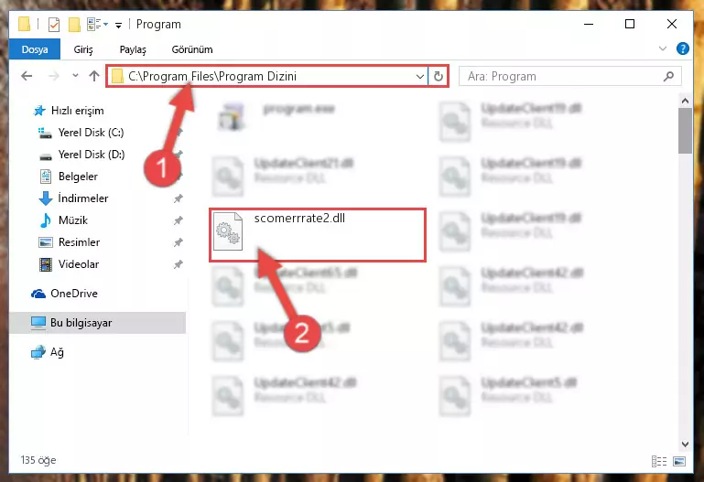Switch to details view layout icon

658,461
